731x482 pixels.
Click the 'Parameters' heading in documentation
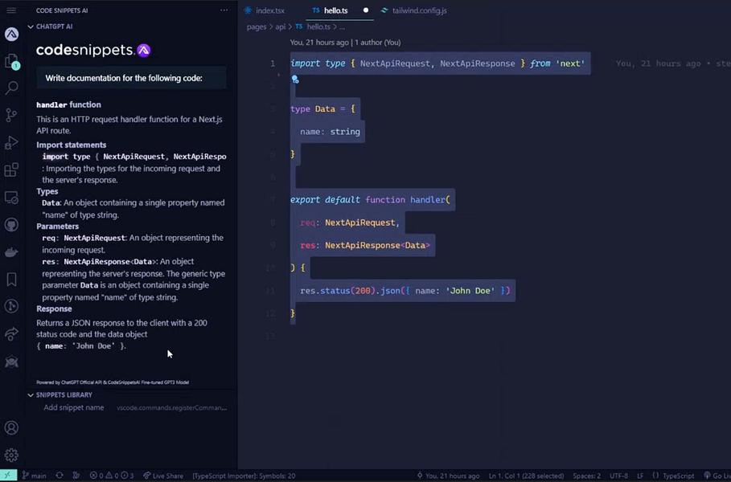point(57,227)
